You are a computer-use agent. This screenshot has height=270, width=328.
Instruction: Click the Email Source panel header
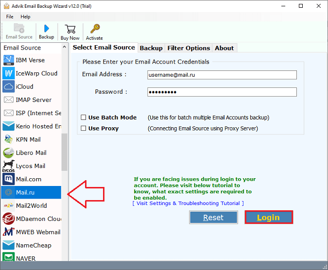[22, 48]
